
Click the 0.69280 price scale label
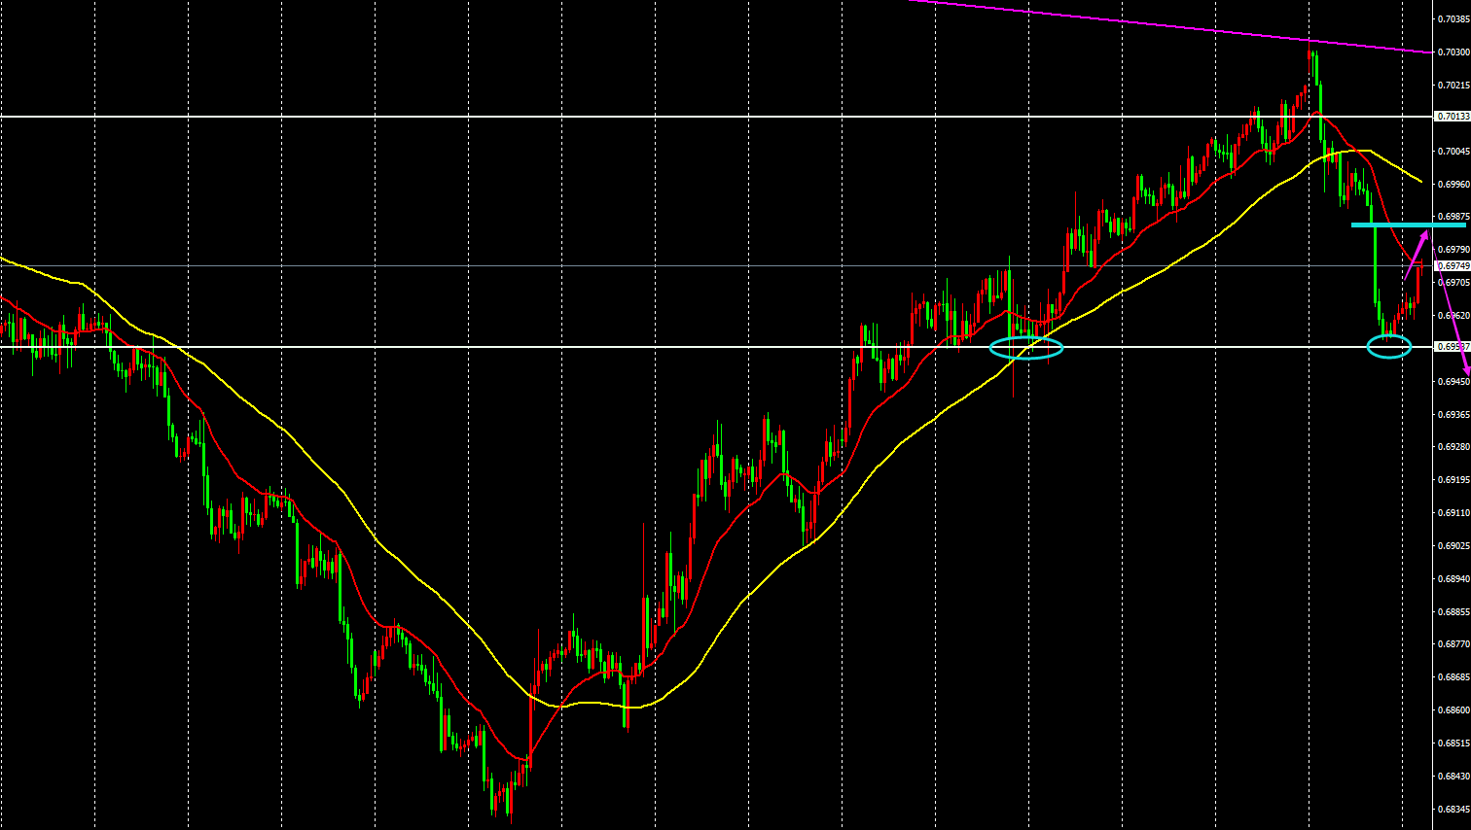click(1453, 447)
